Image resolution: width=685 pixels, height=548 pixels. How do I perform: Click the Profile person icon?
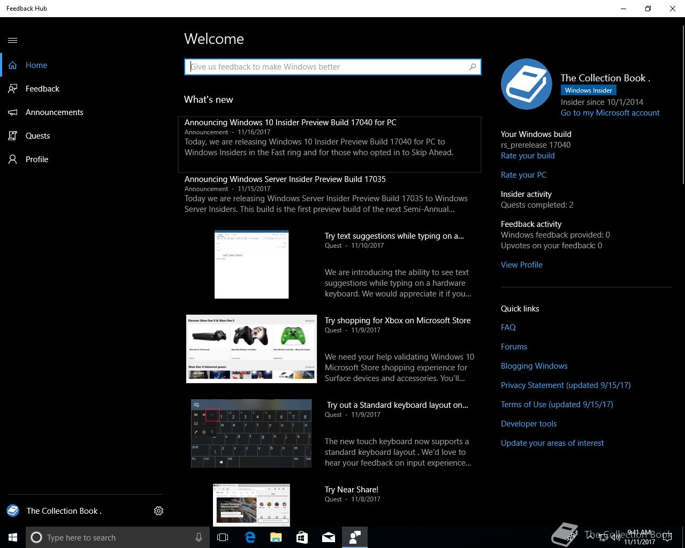[13, 159]
